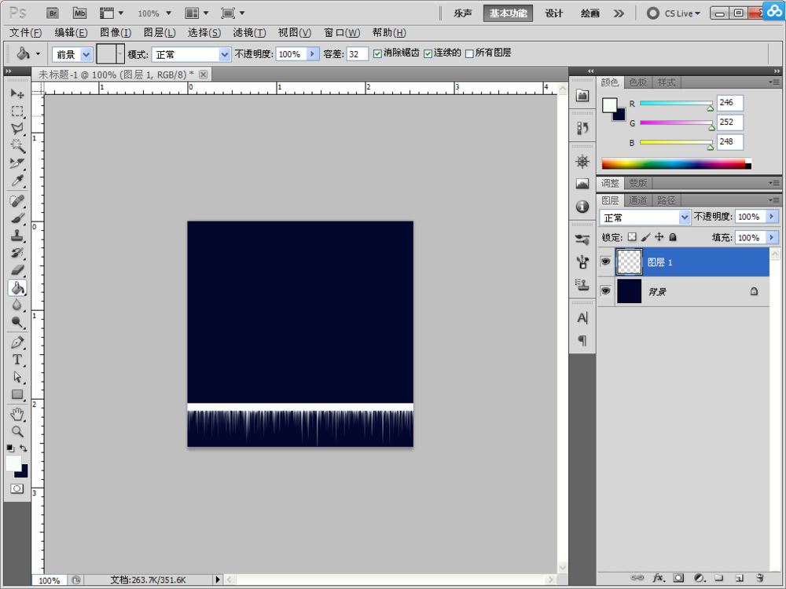The image size is (786, 589).
Task: Switch to 基本功能 workspace
Action: (x=508, y=13)
